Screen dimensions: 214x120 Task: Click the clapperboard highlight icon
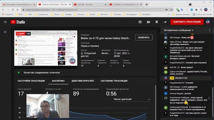(x=148, y=22)
